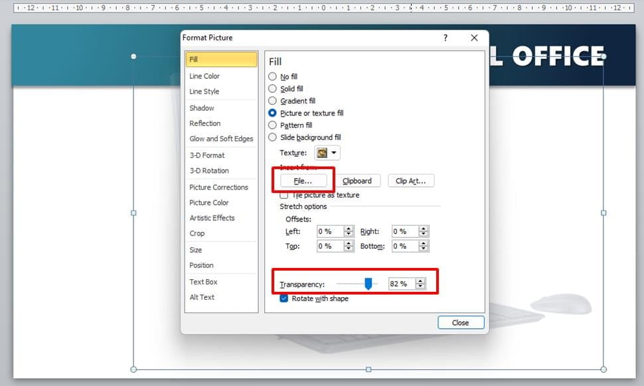Enable Tile picture as texture checkbox
Image resolution: width=644 pixels, height=386 pixels.
(284, 196)
